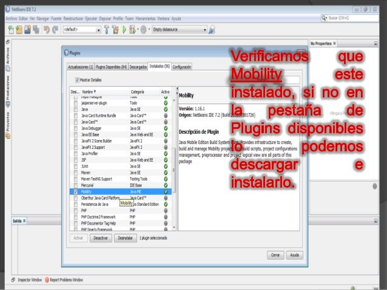Viewport: 387px width, 290px height.
Task: Open the Prestaciones side tab
Action: pos(8,91)
